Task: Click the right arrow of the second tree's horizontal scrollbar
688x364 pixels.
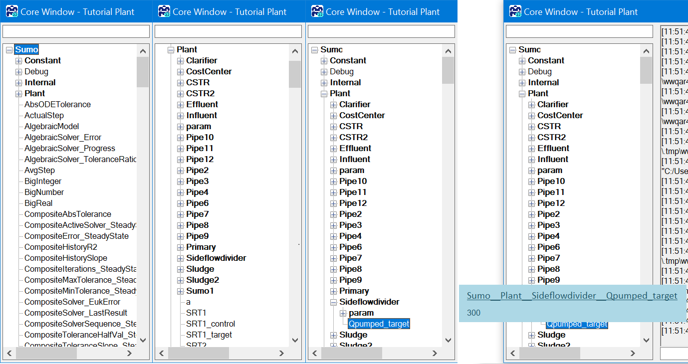Action: click(281, 353)
